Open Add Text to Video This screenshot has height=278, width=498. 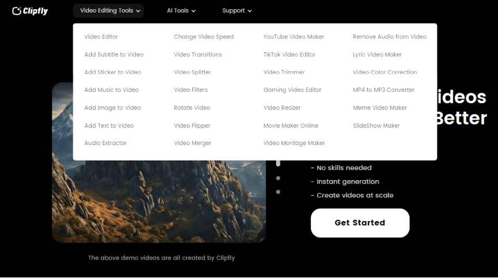(x=109, y=125)
